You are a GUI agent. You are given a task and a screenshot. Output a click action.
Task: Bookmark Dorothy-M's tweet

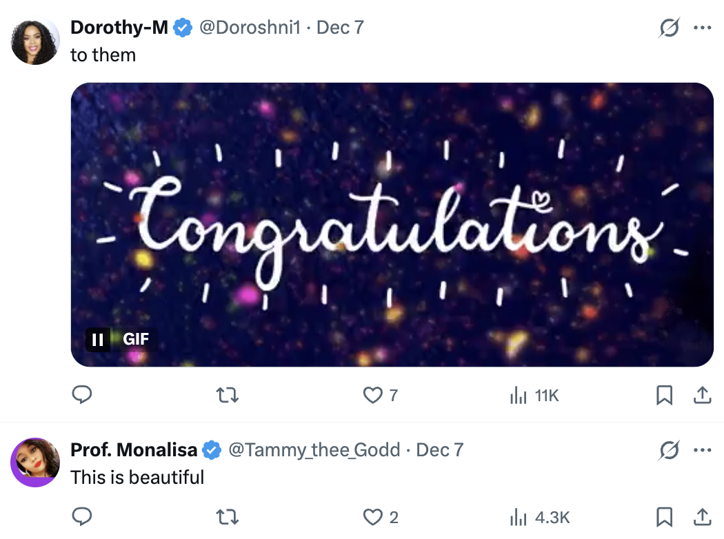(664, 395)
